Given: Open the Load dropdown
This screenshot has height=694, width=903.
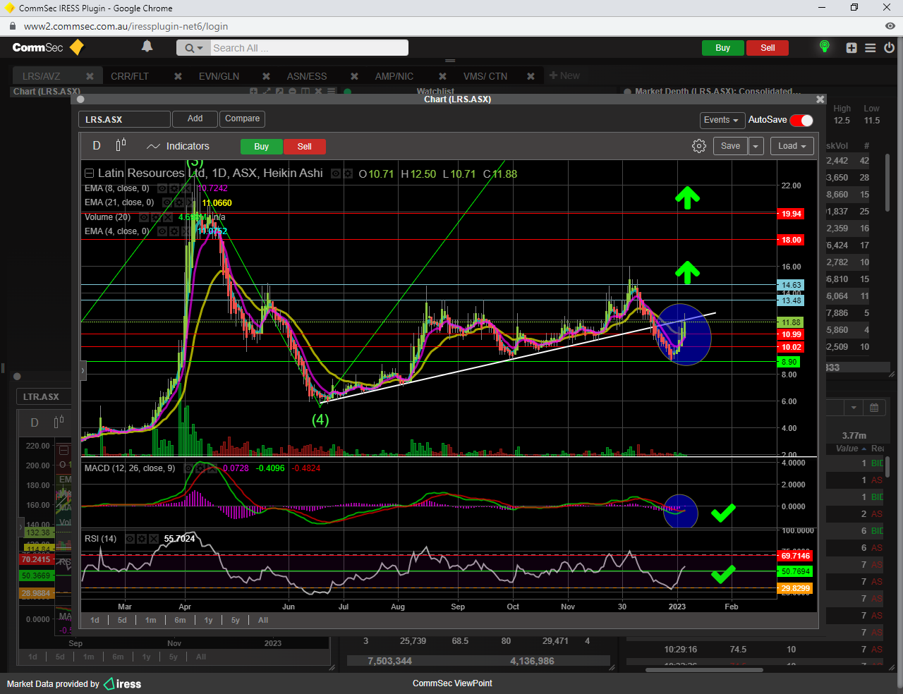Looking at the screenshot, I should coord(792,146).
